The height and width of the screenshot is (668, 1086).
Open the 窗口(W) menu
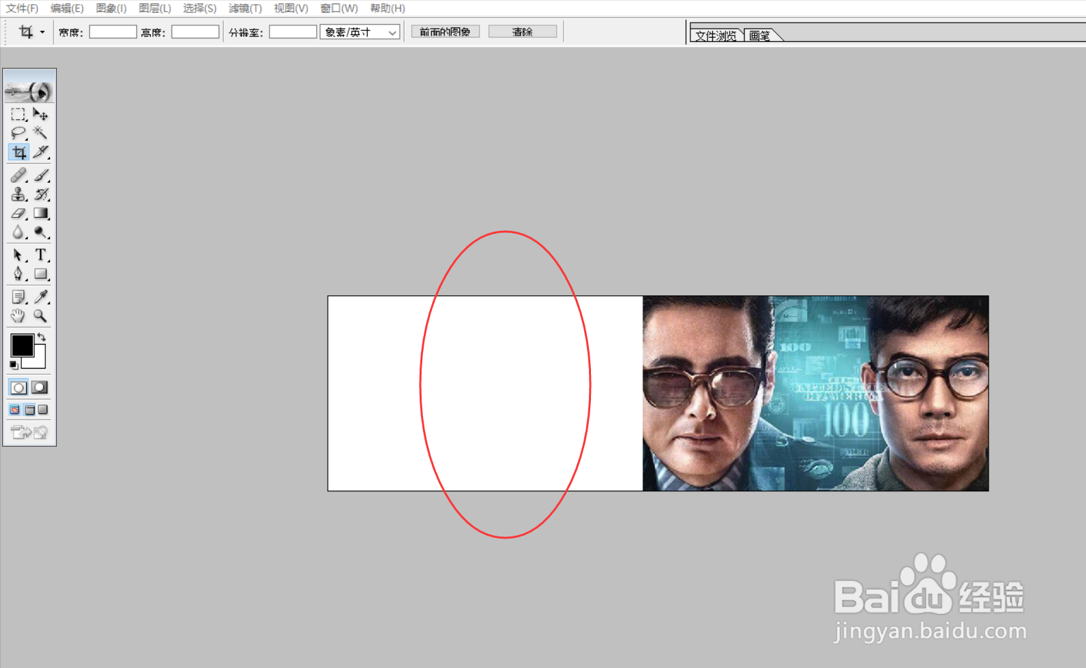pyautogui.click(x=339, y=8)
